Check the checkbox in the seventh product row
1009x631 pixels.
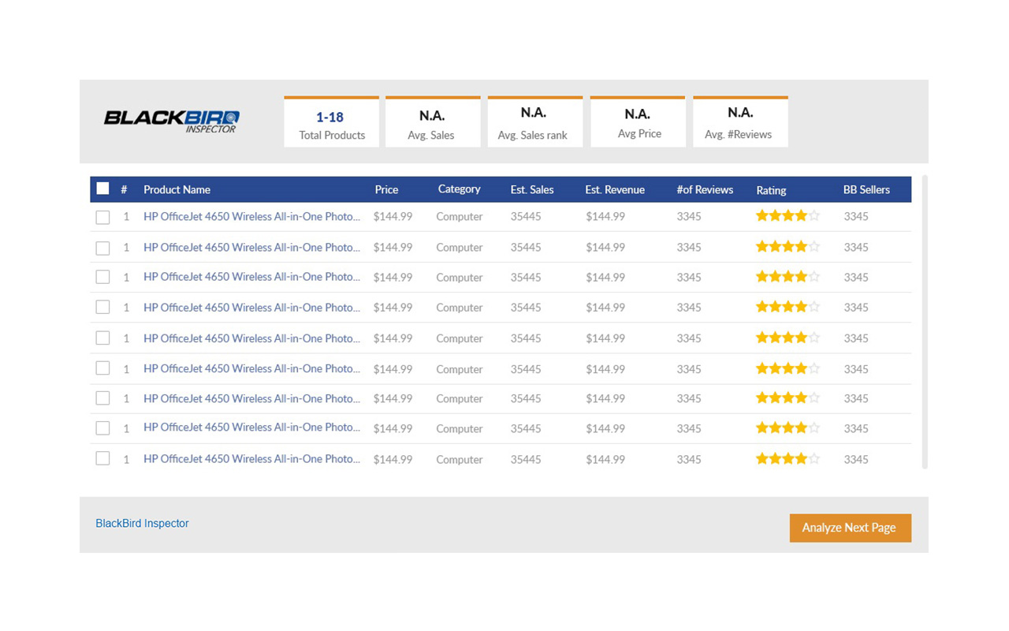[102, 398]
